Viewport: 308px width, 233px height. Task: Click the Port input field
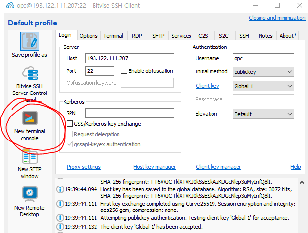coord(99,71)
